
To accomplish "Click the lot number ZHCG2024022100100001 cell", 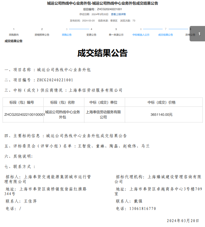I will click(x=24, y=114).
